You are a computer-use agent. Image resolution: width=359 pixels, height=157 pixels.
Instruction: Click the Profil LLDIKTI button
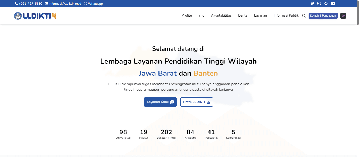point(197,102)
